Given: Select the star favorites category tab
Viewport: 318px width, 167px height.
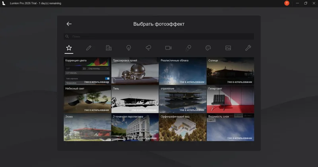Looking at the screenshot, I should tap(69, 48).
